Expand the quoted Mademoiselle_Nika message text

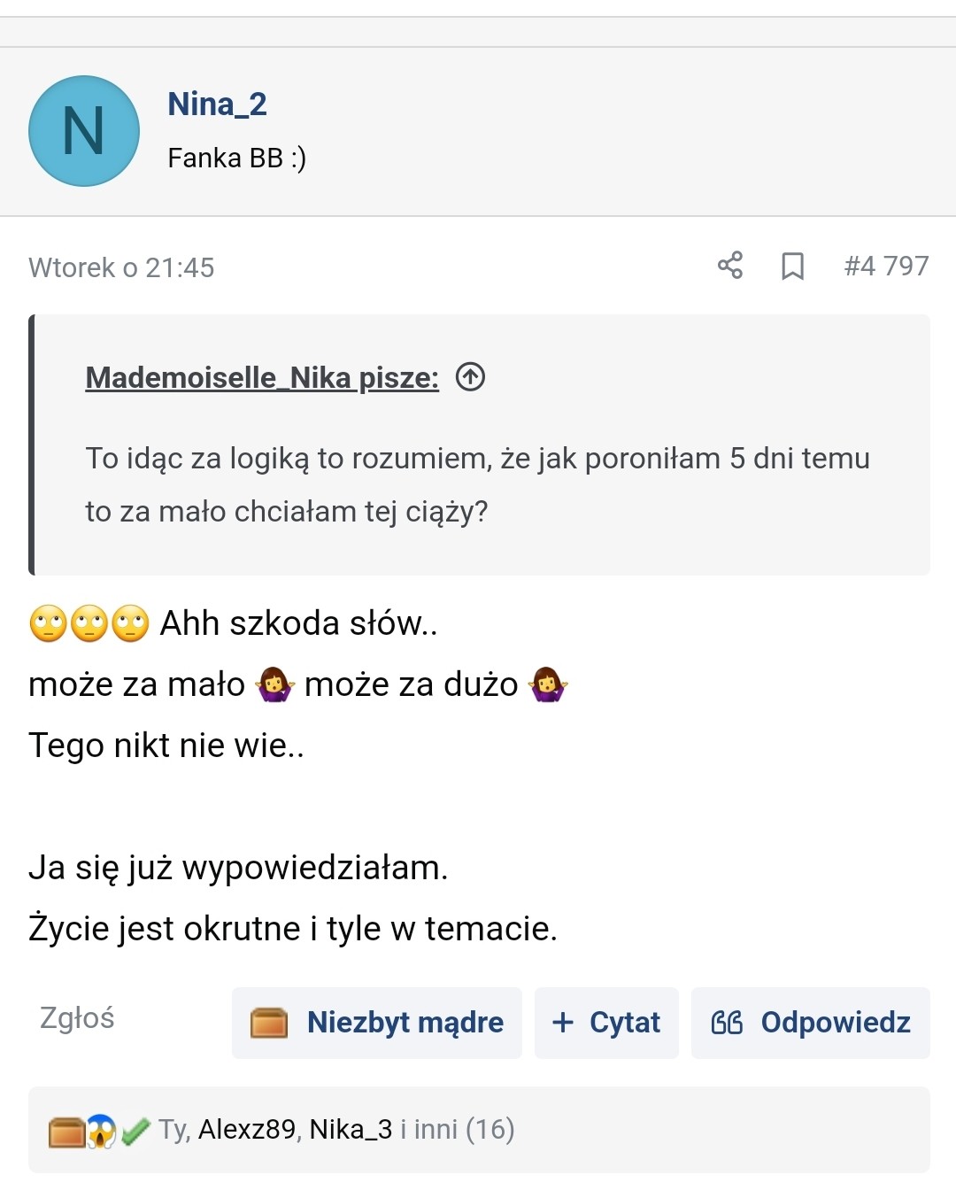click(478, 484)
